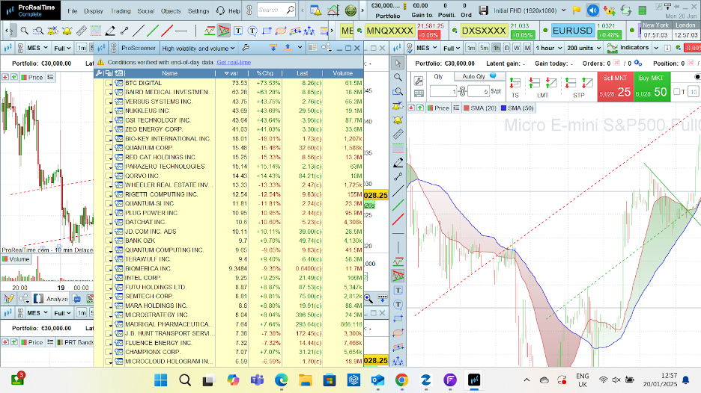Select the ruler measurement tool in top toolbar
This screenshot has height=393, width=701.
pyautogui.click(x=81, y=31)
